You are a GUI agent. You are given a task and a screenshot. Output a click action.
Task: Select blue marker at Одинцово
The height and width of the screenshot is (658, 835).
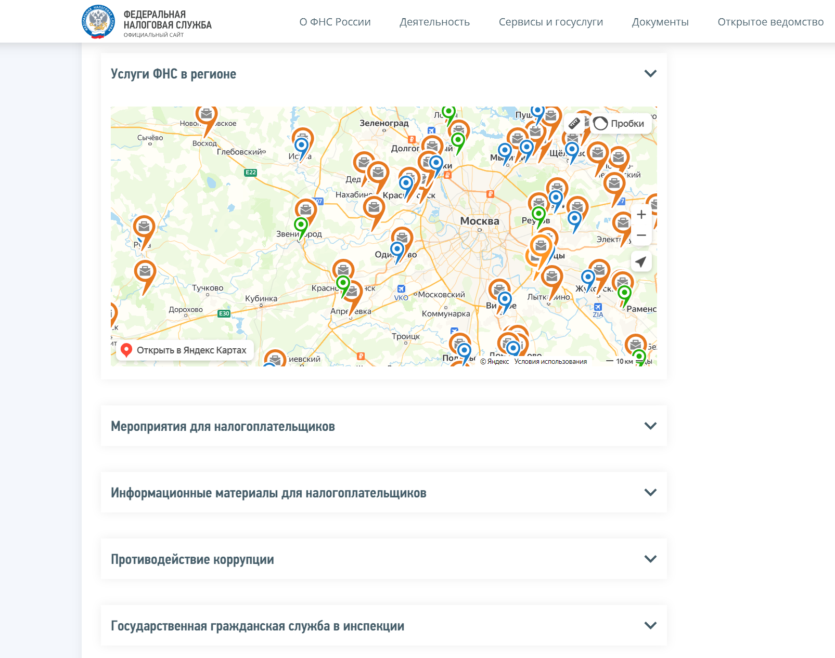coord(397,249)
